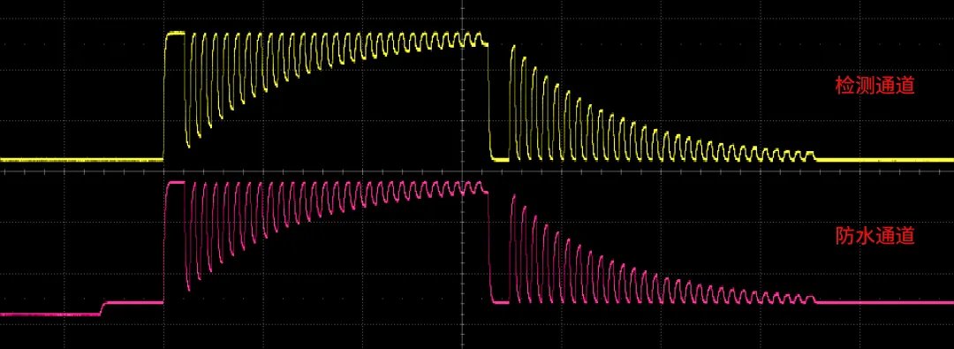Click the pink flat tail at far right
The height and width of the screenshot is (349, 954).
pos(884,302)
